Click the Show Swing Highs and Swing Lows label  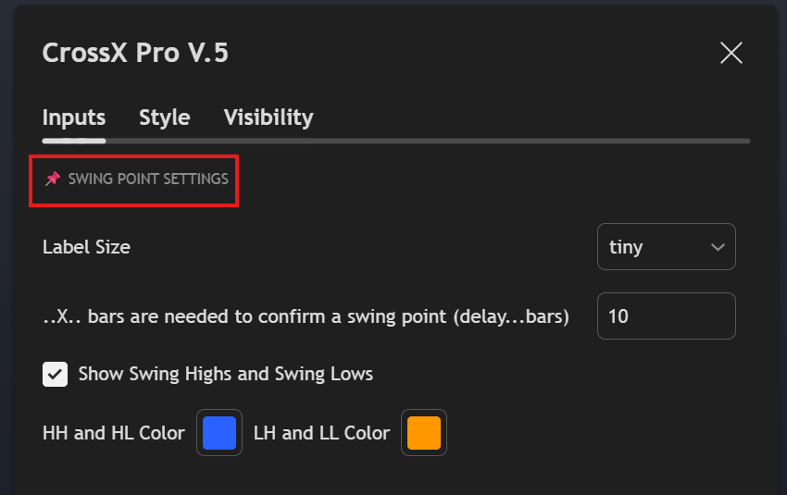[x=226, y=374]
